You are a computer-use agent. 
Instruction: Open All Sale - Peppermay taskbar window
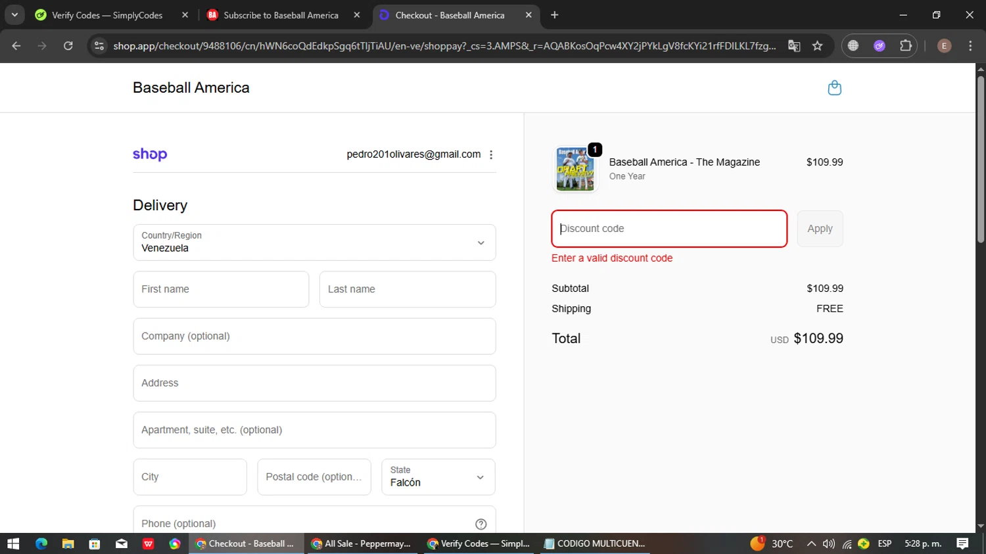pos(361,543)
